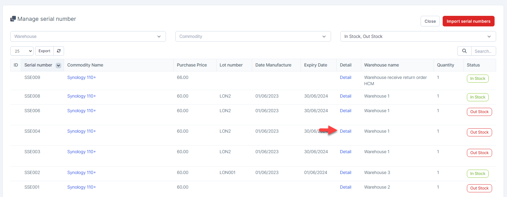Screen dimensions: 507x197
Task: Click the search magnifier icon
Action: coord(464,51)
